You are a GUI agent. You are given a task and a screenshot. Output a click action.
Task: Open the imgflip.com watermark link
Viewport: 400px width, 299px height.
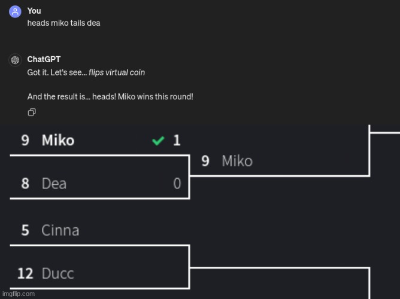pyautogui.click(x=18, y=294)
